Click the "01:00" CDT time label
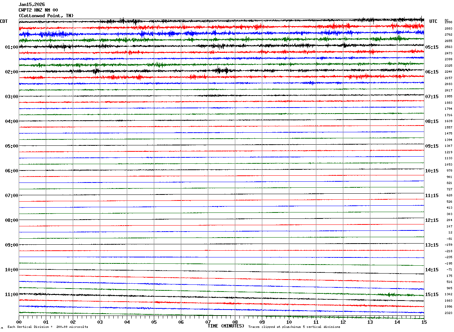The width and height of the screenshot is (454, 332). coord(12,47)
